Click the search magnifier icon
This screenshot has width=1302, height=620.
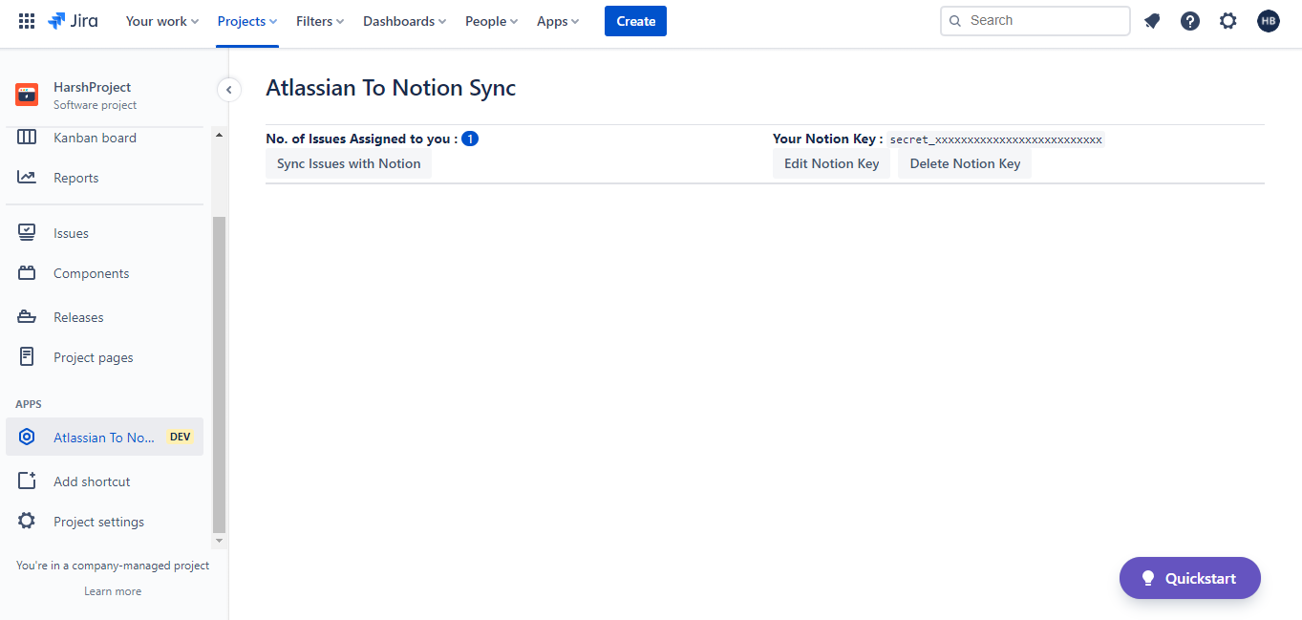tap(955, 21)
